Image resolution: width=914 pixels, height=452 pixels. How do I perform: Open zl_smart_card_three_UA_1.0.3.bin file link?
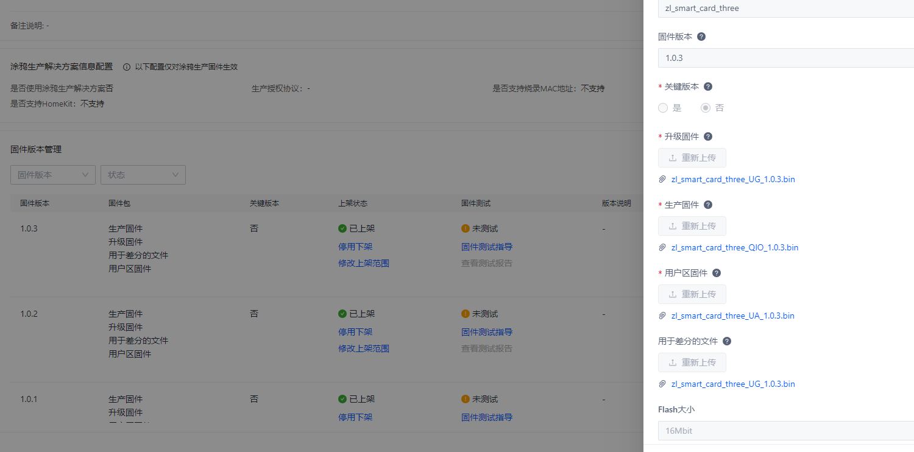(732, 316)
